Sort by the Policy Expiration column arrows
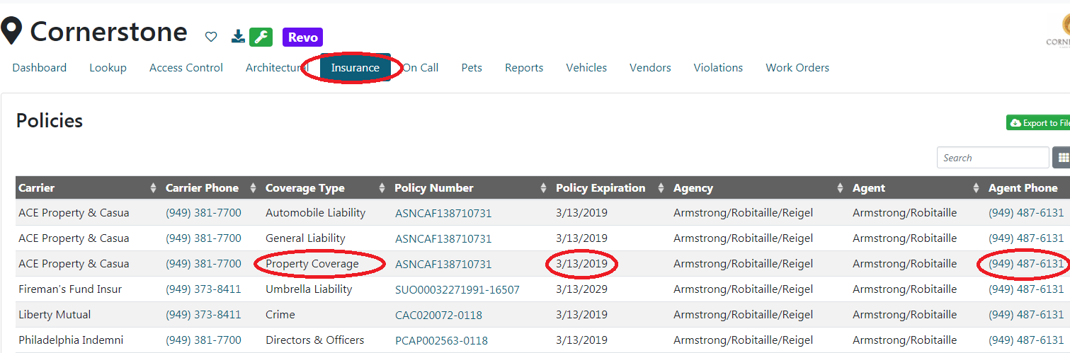Screen dimensions: 1070x353 pos(661,188)
